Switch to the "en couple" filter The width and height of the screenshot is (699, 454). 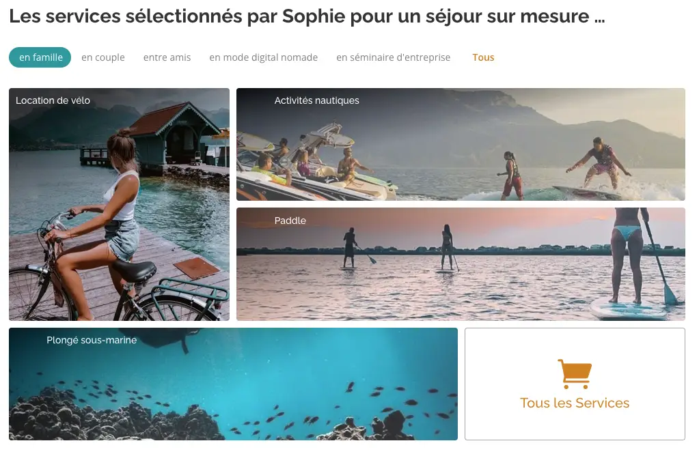(x=103, y=57)
